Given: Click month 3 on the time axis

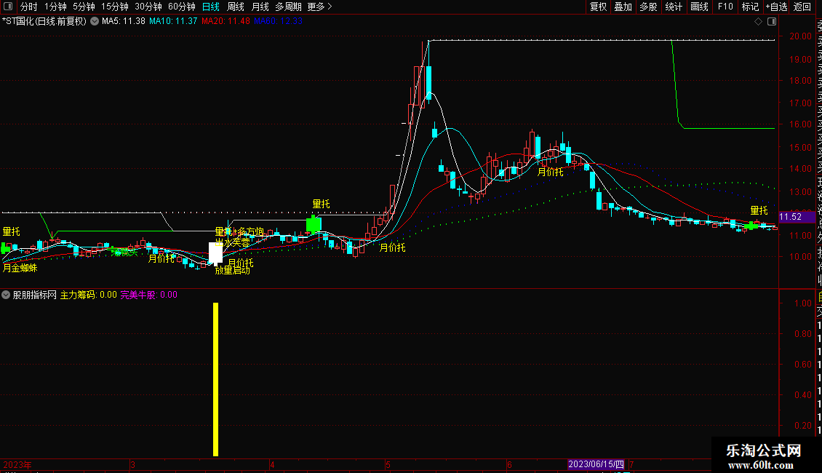Looking at the screenshot, I should tap(132, 465).
